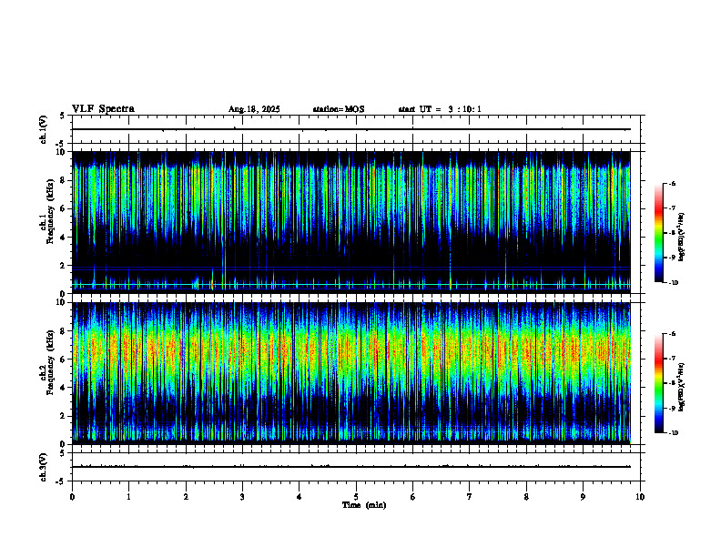721x557 pixels.
Task: Click time axis tick label "0"
Action: pyautogui.click(x=72, y=497)
